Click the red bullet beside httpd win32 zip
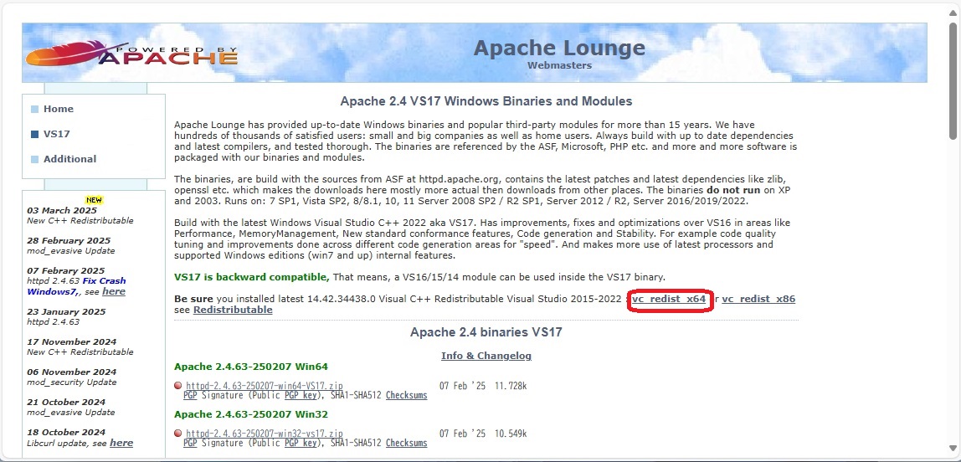The image size is (961, 462). 178,434
